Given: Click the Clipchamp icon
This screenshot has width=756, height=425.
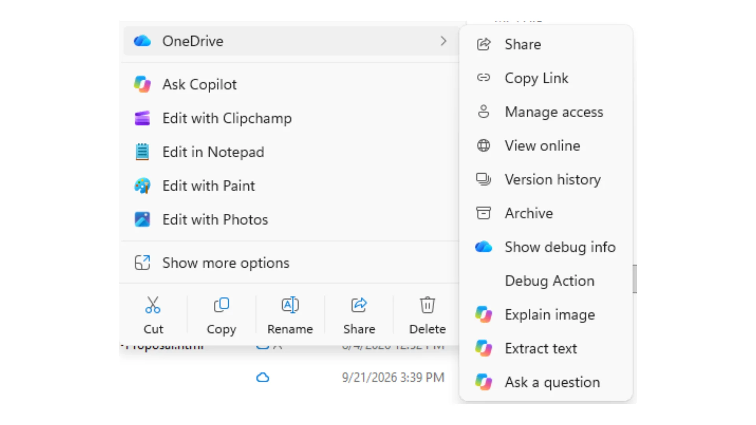Looking at the screenshot, I should 142,118.
